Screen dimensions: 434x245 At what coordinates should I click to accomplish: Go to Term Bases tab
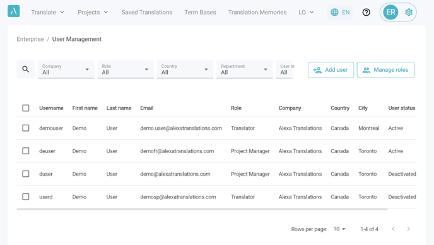(x=200, y=12)
